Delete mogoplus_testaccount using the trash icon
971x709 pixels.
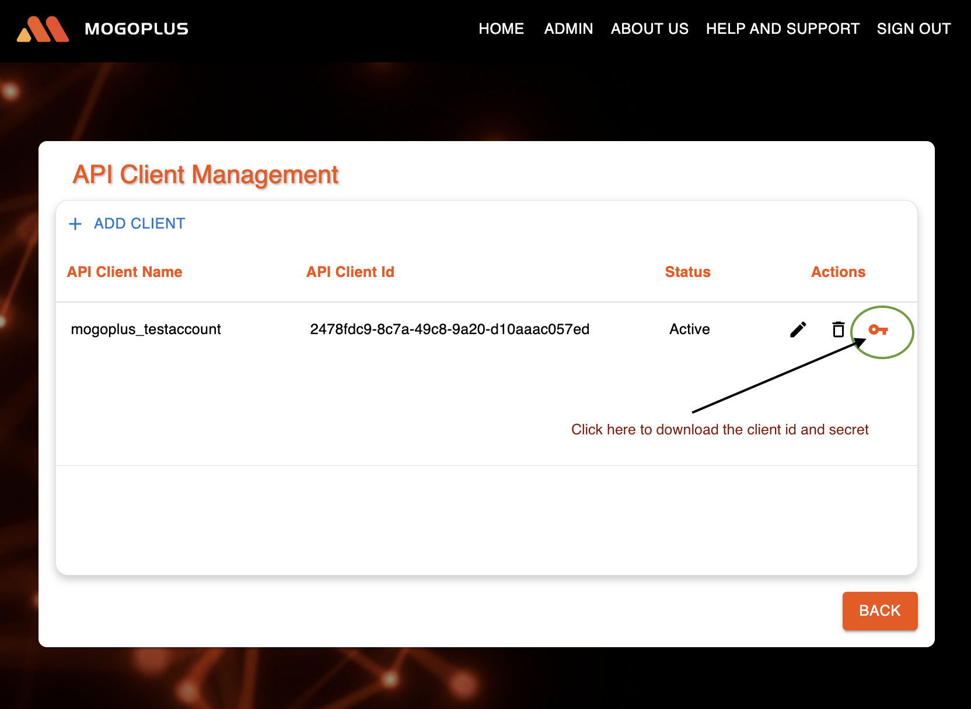pyautogui.click(x=838, y=329)
